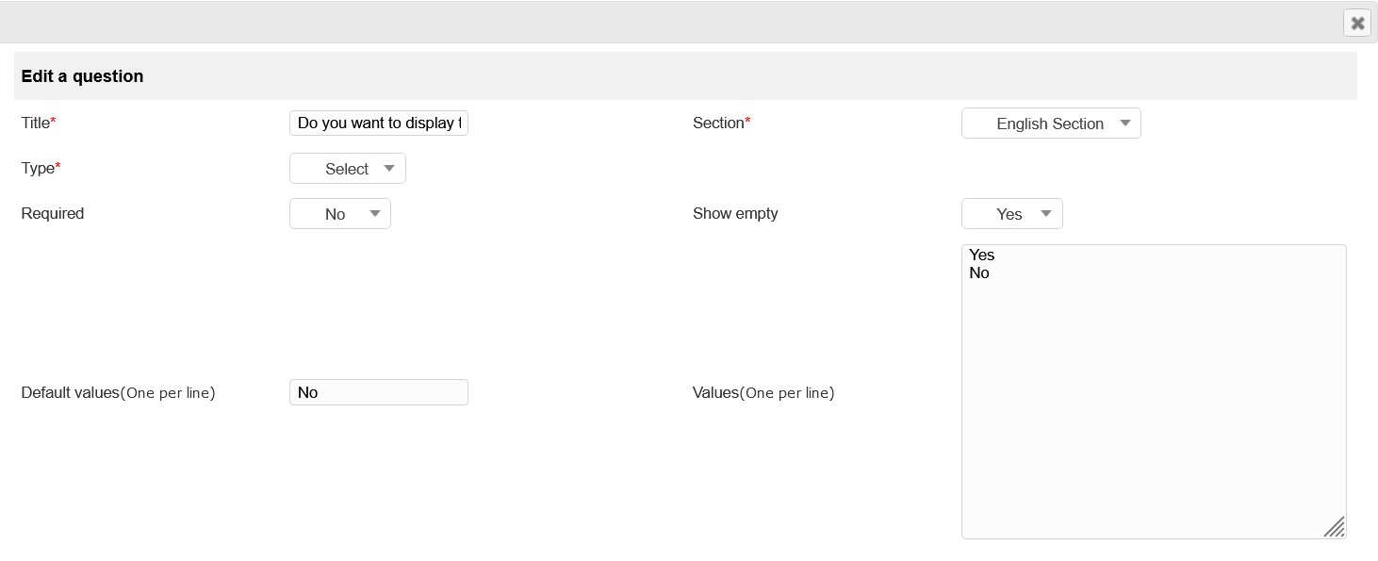Click the red asterisk next to Title

[x=55, y=118]
